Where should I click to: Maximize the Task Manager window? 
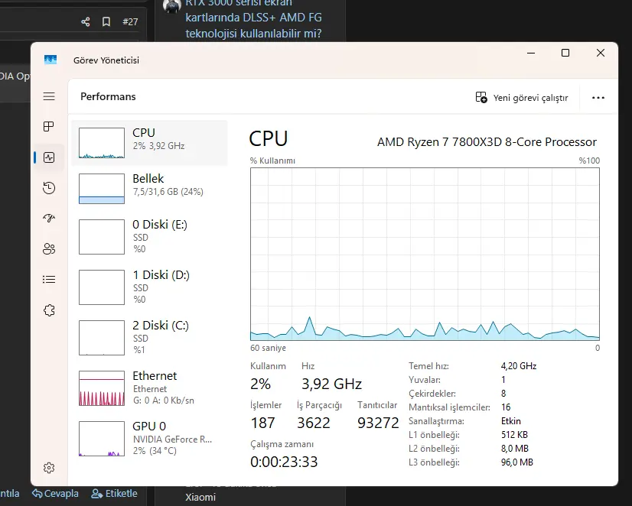[565, 53]
